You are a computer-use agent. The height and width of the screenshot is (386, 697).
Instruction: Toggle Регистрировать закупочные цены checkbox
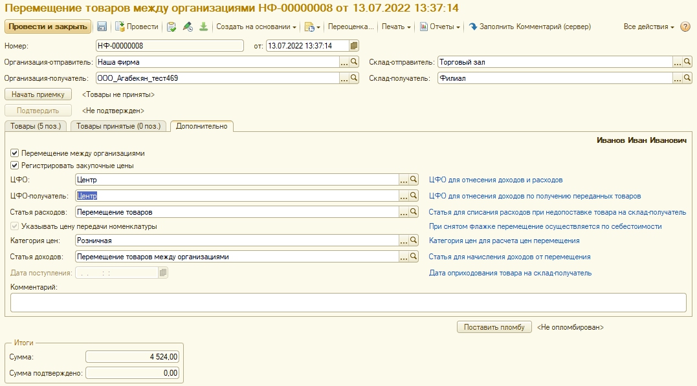pyautogui.click(x=15, y=166)
